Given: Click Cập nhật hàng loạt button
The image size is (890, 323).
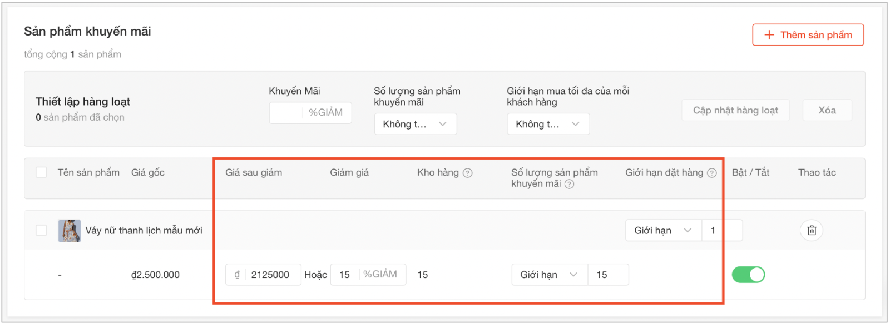Looking at the screenshot, I should 735,110.
